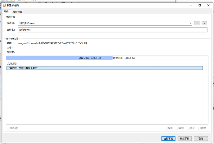The image size is (214, 144).
Task: Close the 新建BT任务 dialog
Action: coord(208,5)
